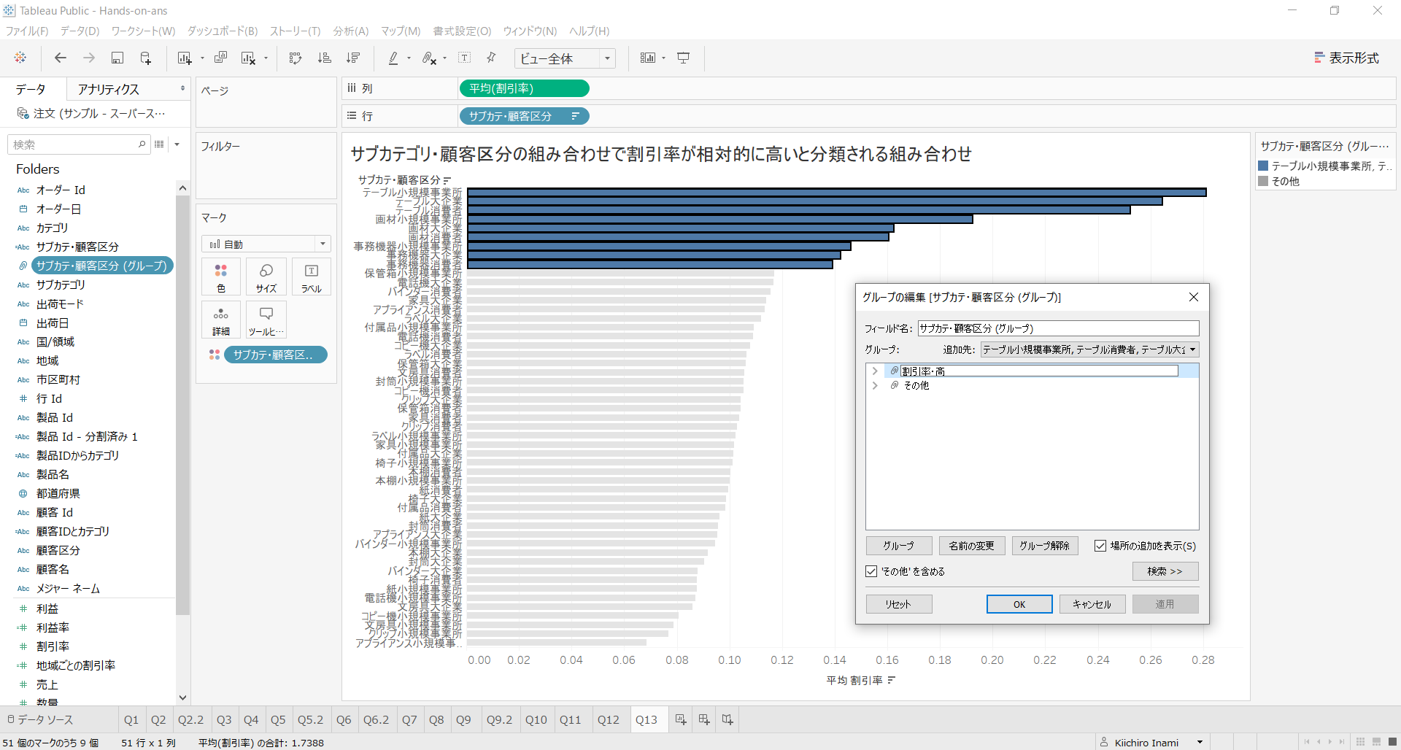Toggle '場所の追加を表示' checkbox
The width and height of the screenshot is (1401, 750).
tap(1100, 546)
